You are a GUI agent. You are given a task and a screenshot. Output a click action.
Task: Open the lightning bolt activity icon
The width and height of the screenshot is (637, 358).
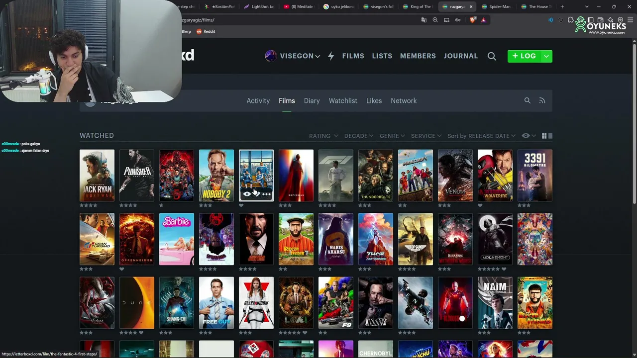tap(331, 56)
